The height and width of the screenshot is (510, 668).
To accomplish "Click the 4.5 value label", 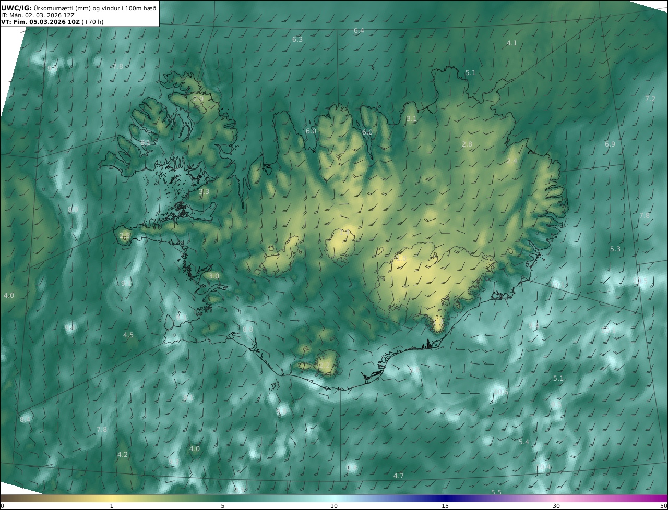I will pos(128,335).
